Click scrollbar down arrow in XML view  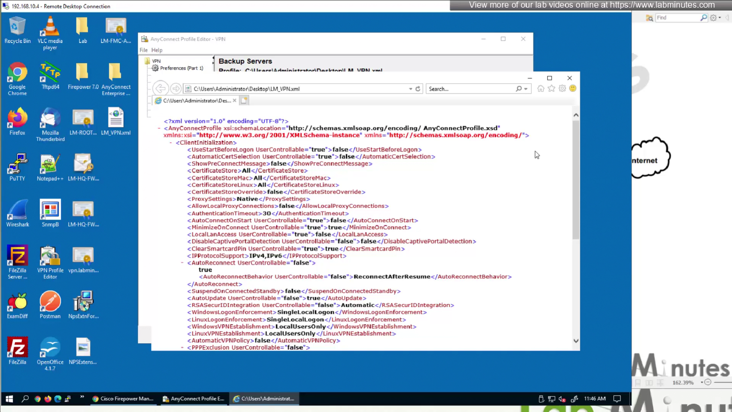click(576, 341)
